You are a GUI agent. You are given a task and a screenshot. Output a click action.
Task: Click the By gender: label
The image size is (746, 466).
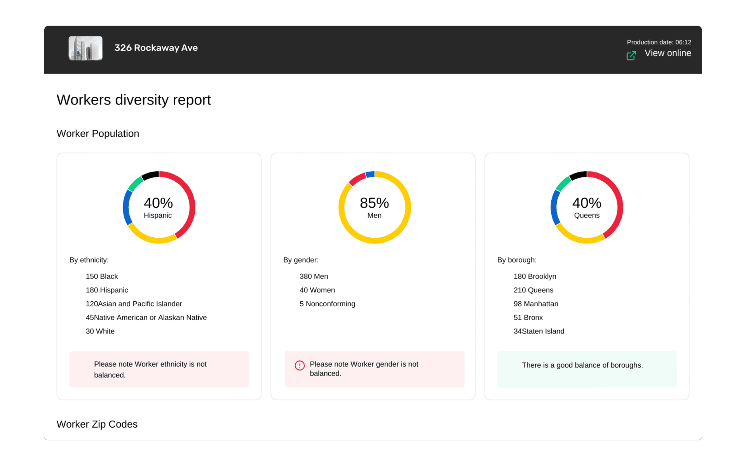click(x=301, y=260)
